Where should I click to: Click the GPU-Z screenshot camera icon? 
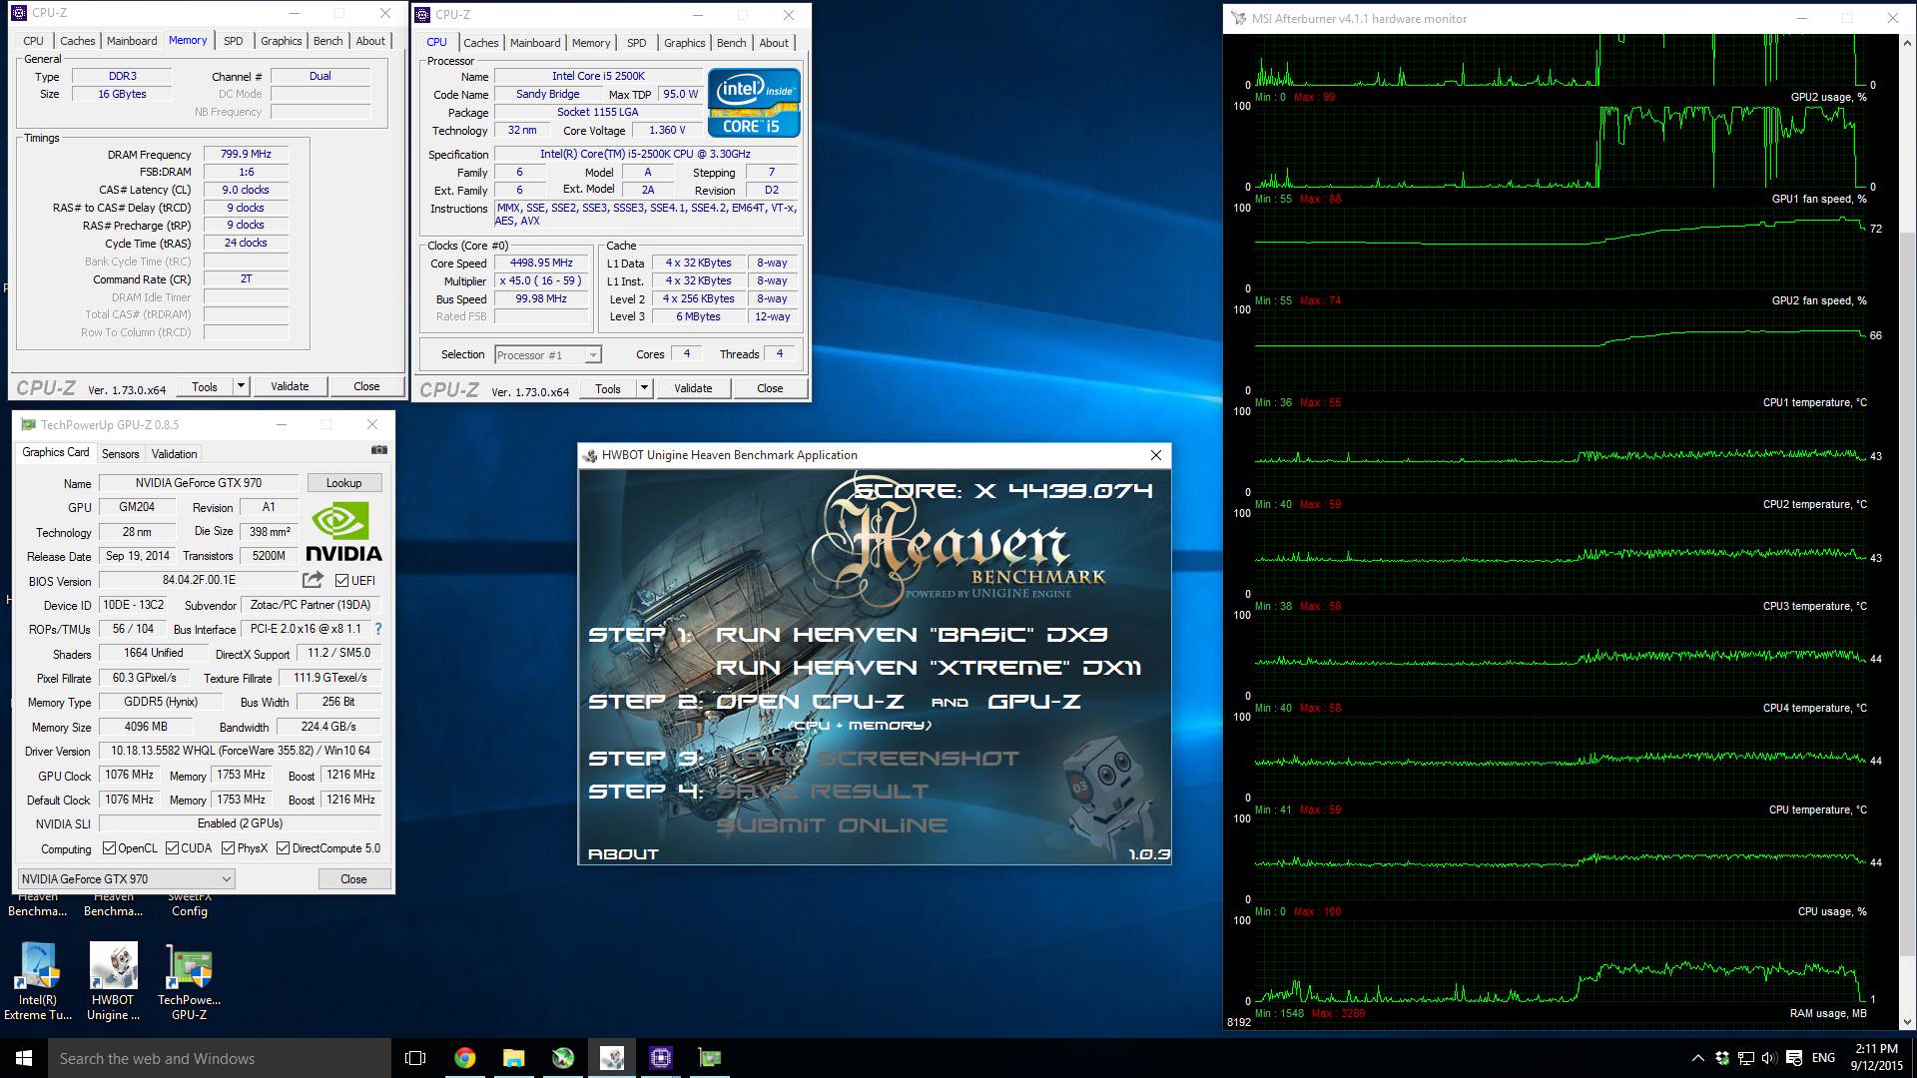pos(378,451)
